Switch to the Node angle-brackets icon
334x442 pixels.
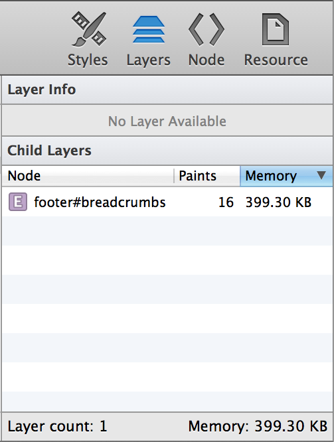[207, 29]
